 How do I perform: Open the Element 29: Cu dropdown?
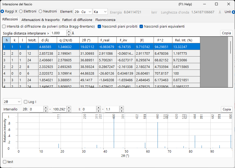click(83, 12)
